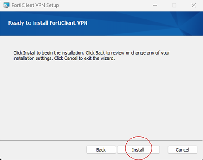Screen dimensions: 203x160
Task: Click the 'Click Install to begin' instruction text
Action: coord(91,55)
